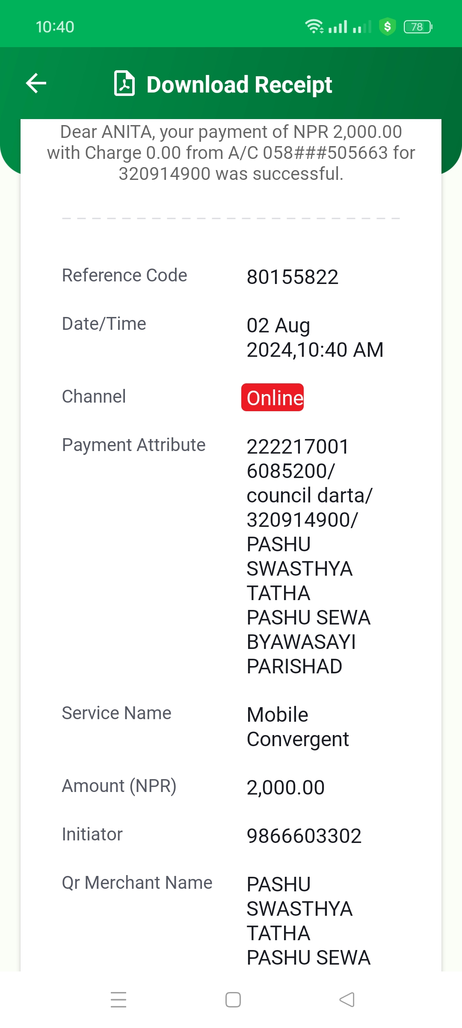The width and height of the screenshot is (462, 1028).
Task: Tap the Download Receipt title
Action: point(239,84)
